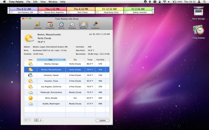Open the Almanac panel
The image size is (209, 130).
[38, 25]
